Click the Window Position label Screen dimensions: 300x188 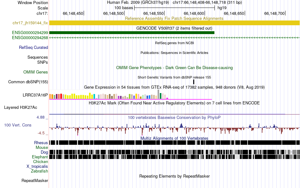coord(33,3)
